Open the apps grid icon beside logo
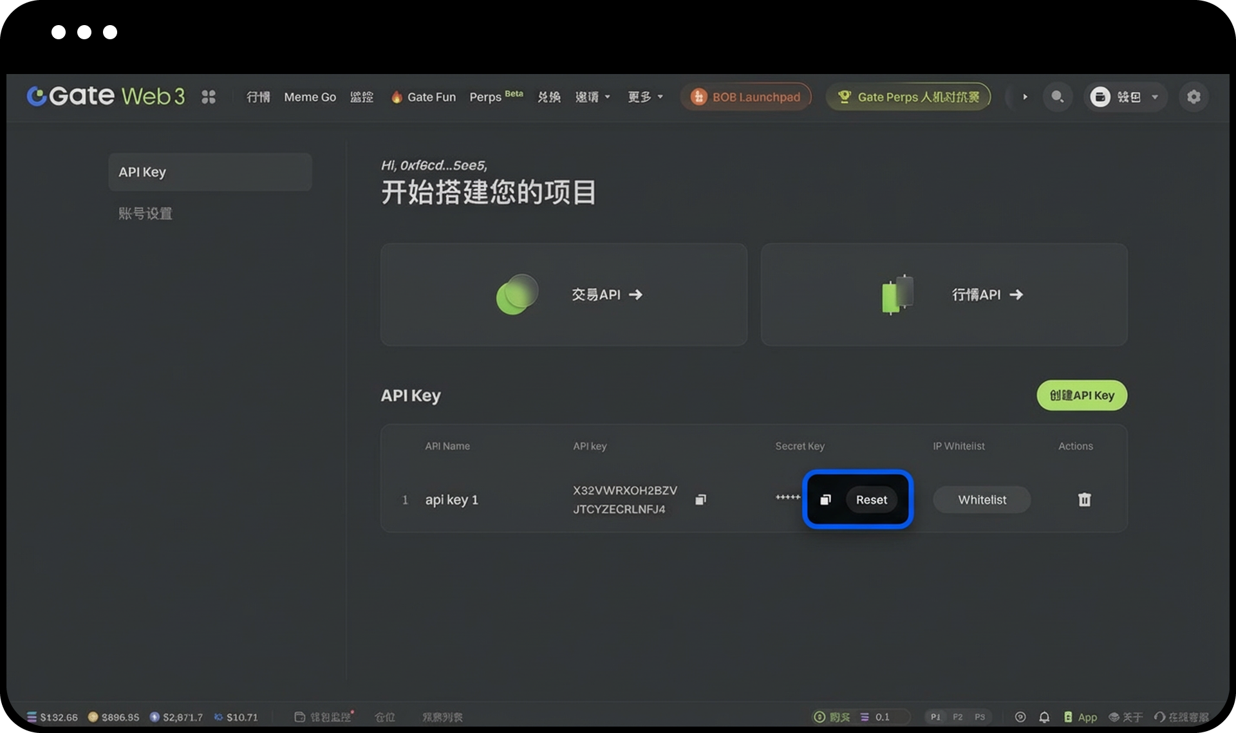Image resolution: width=1236 pixels, height=733 pixels. (x=208, y=97)
